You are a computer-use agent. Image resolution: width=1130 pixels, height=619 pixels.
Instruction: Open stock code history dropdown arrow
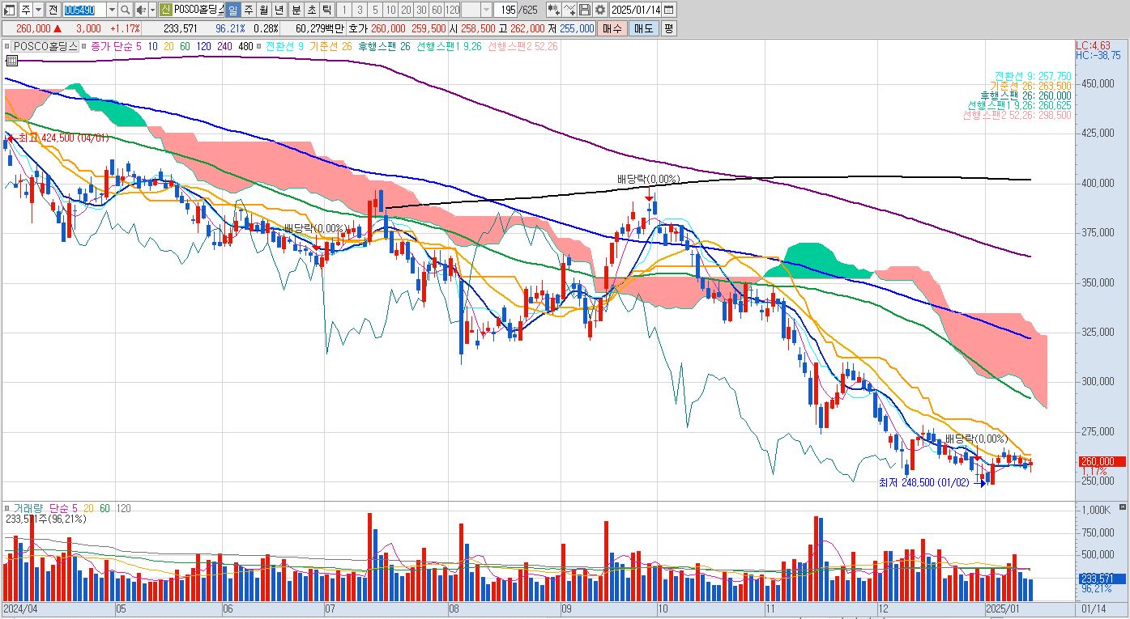(x=112, y=10)
